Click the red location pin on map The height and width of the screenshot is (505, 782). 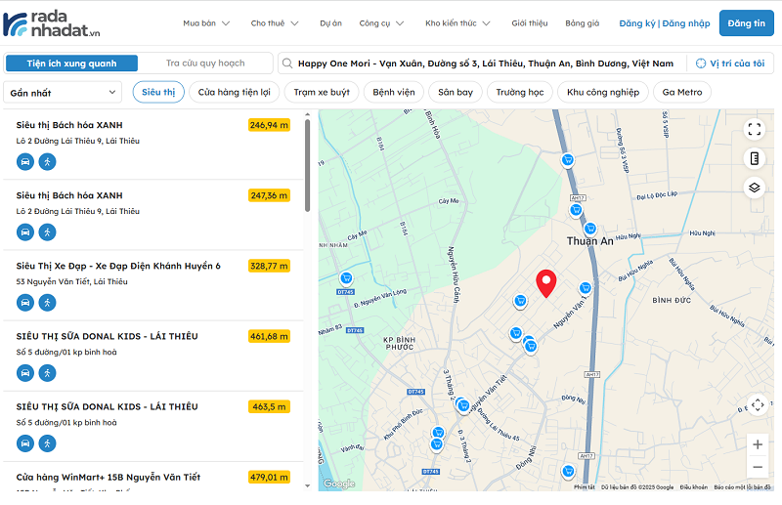click(x=546, y=282)
